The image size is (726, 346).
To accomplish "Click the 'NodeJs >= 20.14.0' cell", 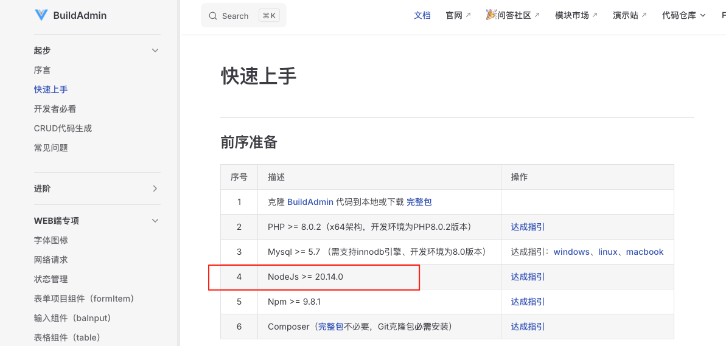I will click(379, 277).
